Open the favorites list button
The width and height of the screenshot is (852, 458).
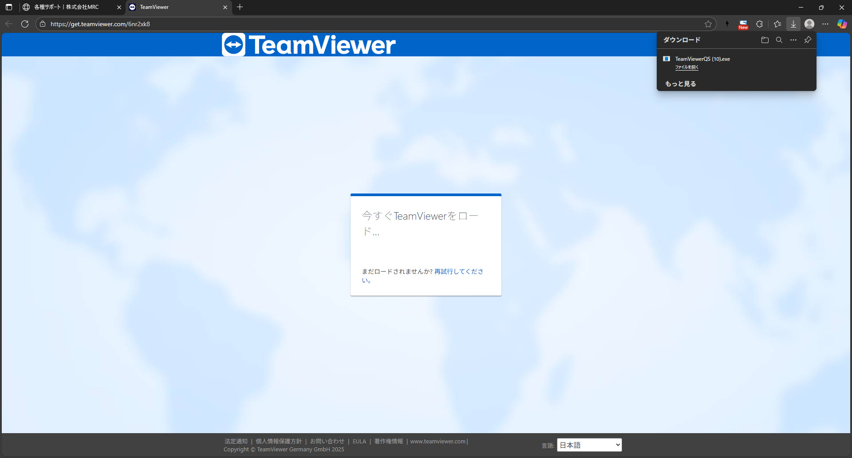(777, 24)
